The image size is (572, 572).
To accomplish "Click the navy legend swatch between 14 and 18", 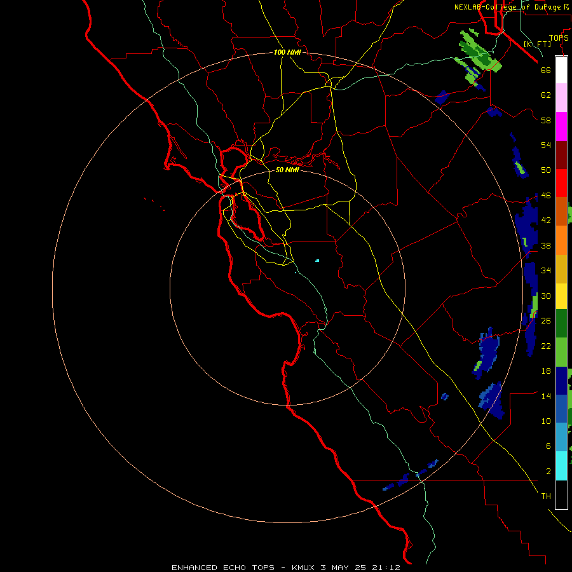I will pyautogui.click(x=561, y=381).
